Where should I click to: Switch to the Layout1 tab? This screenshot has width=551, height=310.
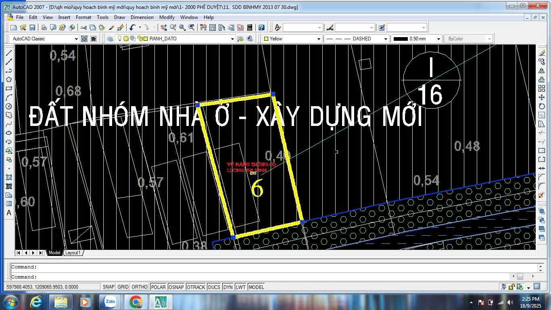[73, 253]
